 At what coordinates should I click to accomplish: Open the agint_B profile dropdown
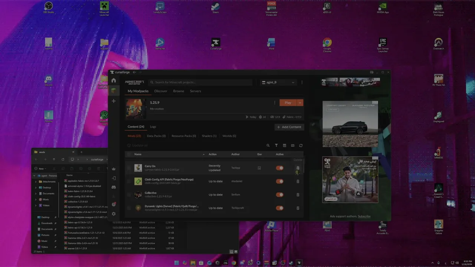[278, 82]
